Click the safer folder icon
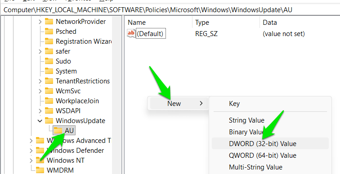 coord(49,51)
